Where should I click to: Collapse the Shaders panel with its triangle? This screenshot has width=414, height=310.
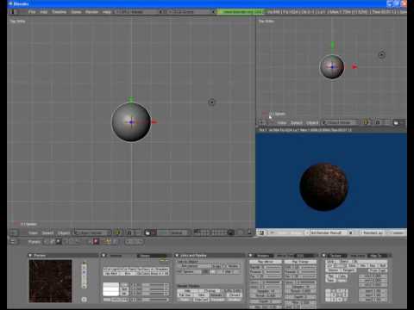(250, 255)
